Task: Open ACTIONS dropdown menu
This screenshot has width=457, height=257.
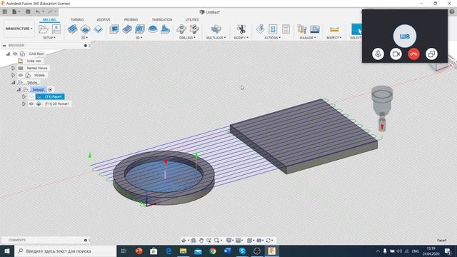Action: (272, 38)
